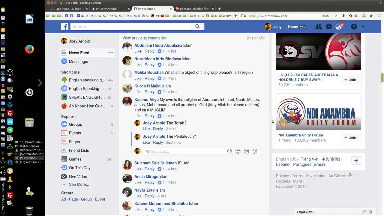The image size is (384, 216).
Task: Open On This Day in sidebar
Action: pyautogui.click(x=79, y=168)
